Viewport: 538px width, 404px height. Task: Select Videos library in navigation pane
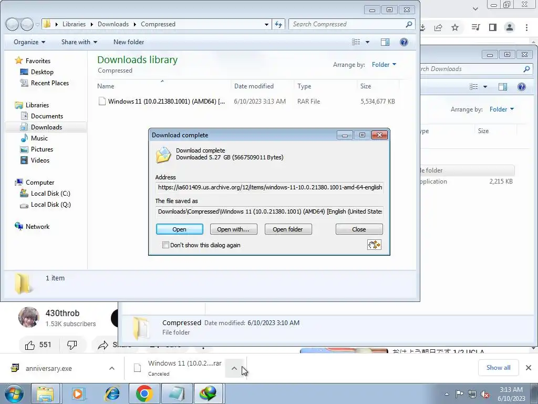click(x=40, y=160)
